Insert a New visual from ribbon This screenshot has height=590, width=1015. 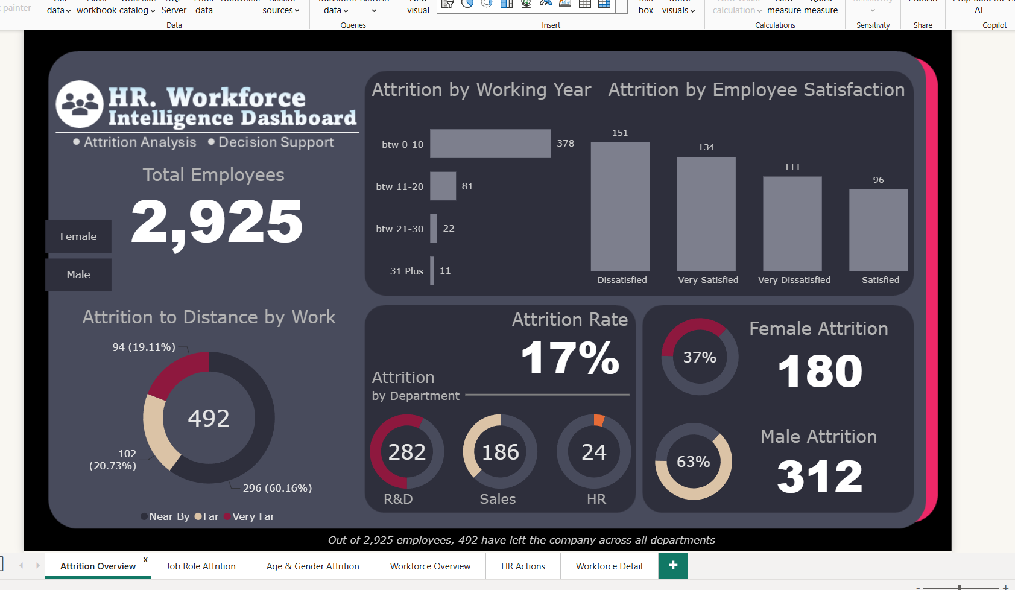pyautogui.click(x=418, y=7)
